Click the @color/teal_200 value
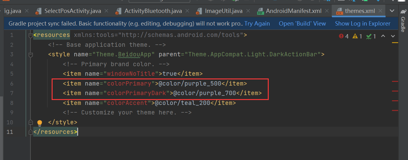This screenshot has height=160, width=408. (183, 103)
